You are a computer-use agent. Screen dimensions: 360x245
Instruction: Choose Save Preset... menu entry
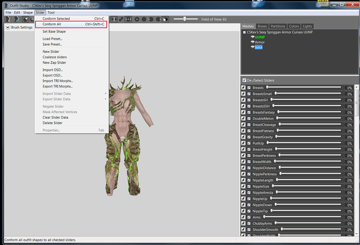point(71,44)
